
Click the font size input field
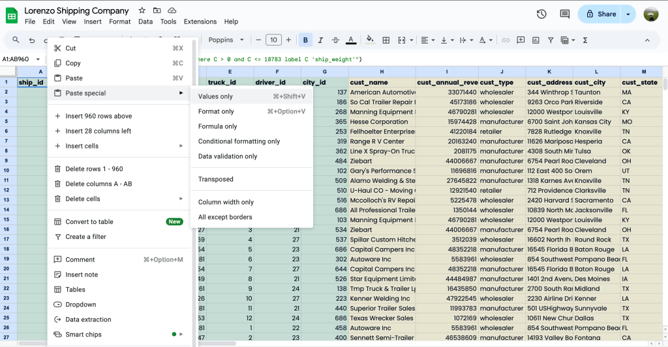point(274,40)
